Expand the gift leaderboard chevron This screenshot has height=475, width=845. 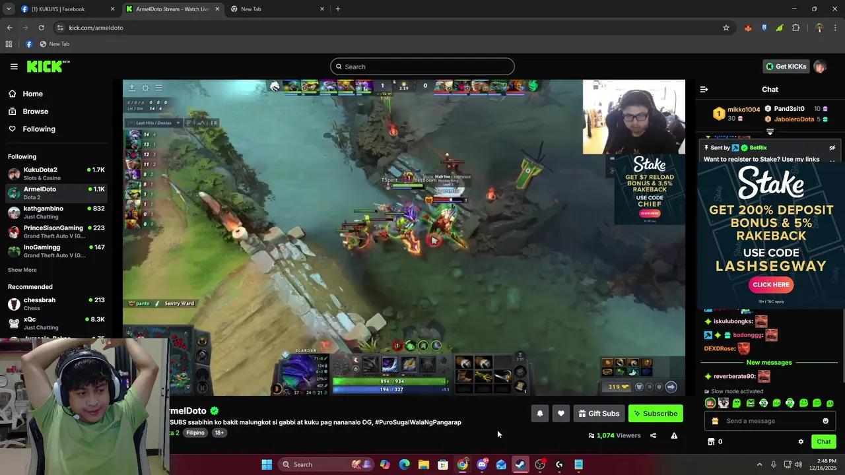(770, 132)
